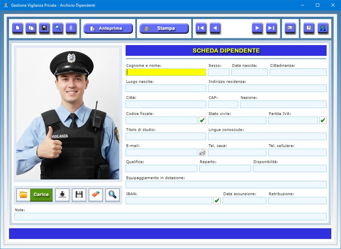This screenshot has width=341, height=249.
Task: Verify the IBAN using the green checkmark
Action: point(217,201)
